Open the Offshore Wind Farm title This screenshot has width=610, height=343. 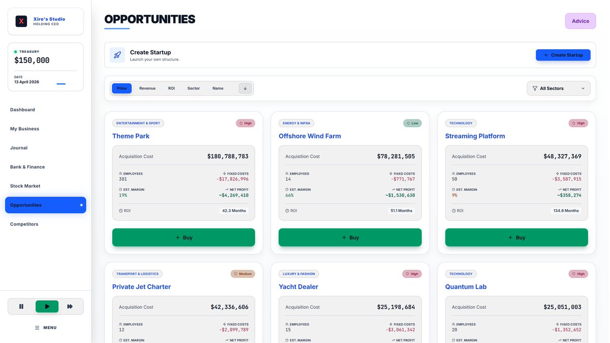tap(310, 136)
